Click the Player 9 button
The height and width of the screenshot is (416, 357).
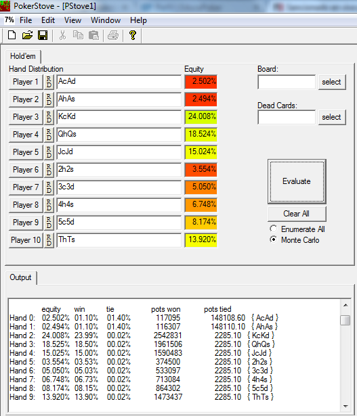point(26,223)
